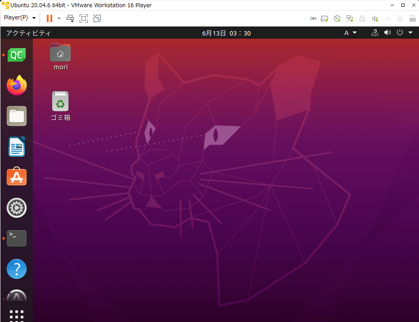Click the message log icon at far right
This screenshot has height=322, width=419.
413,18
